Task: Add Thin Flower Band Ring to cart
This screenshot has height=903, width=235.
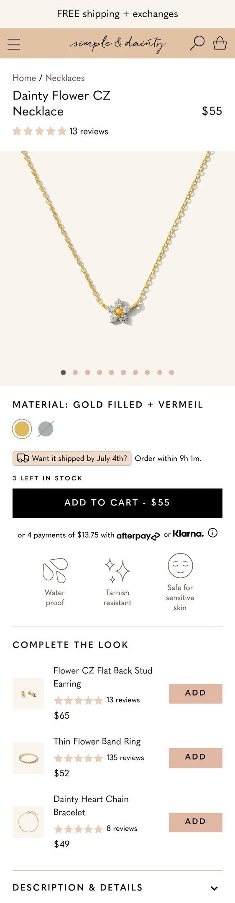Action: point(196,758)
